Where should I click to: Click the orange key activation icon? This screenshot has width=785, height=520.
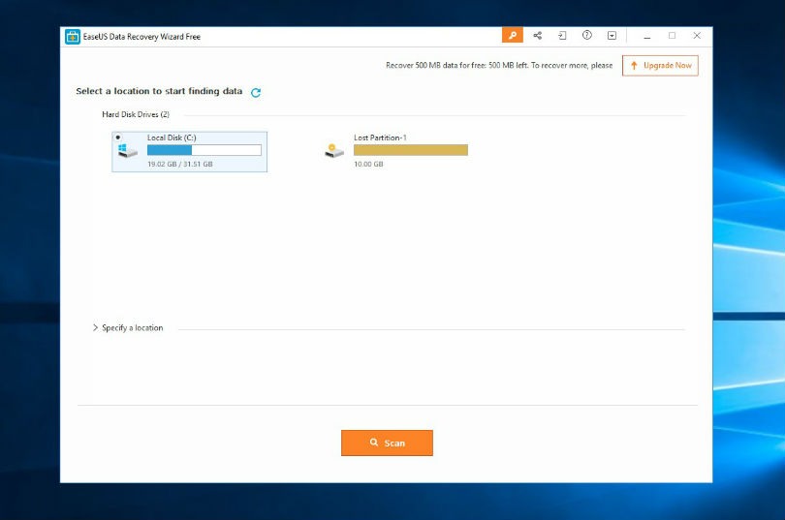click(x=512, y=36)
